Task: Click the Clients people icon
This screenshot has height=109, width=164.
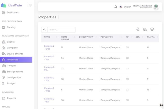Action: (x=4, y=42)
